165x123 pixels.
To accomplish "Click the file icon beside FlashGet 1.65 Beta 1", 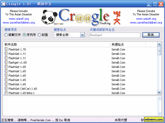I will (6, 93).
